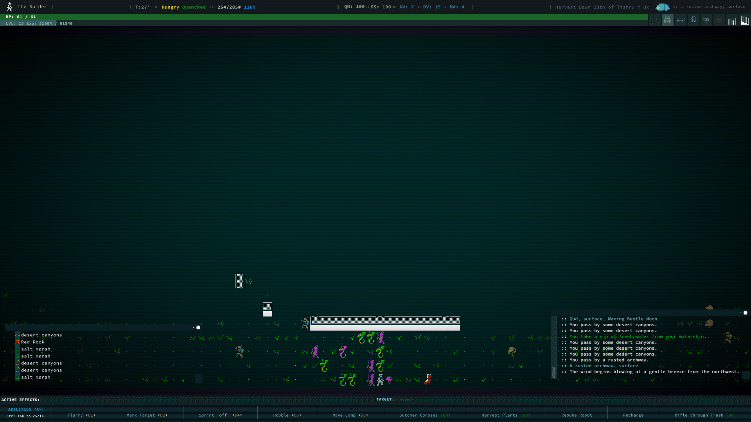Toggle Rifle through Trash ability
The image size is (751, 422).
pyautogui.click(x=705, y=415)
